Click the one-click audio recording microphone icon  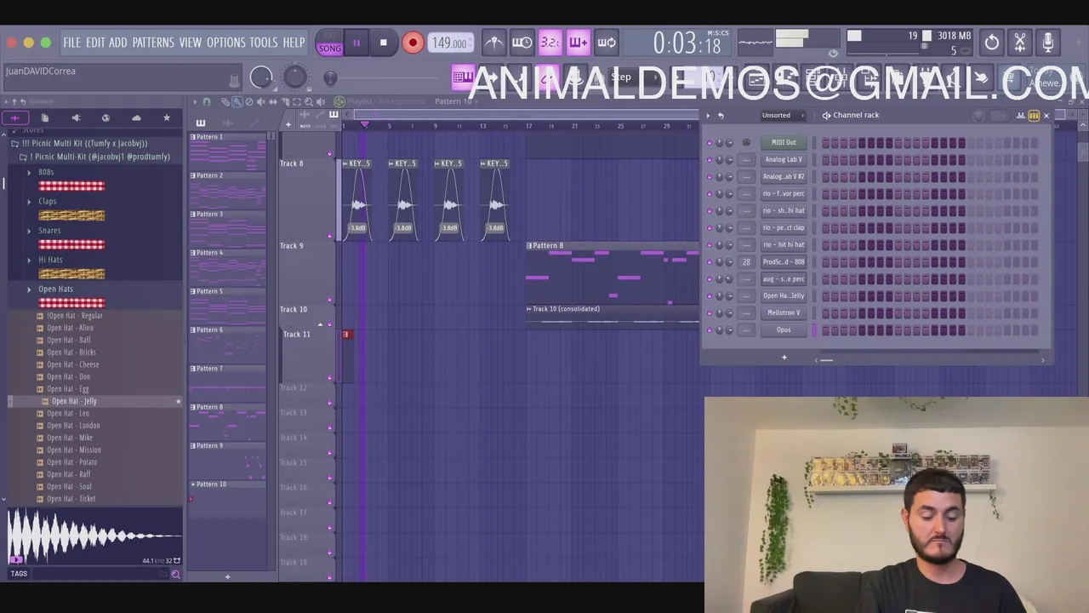pyautogui.click(x=1048, y=42)
